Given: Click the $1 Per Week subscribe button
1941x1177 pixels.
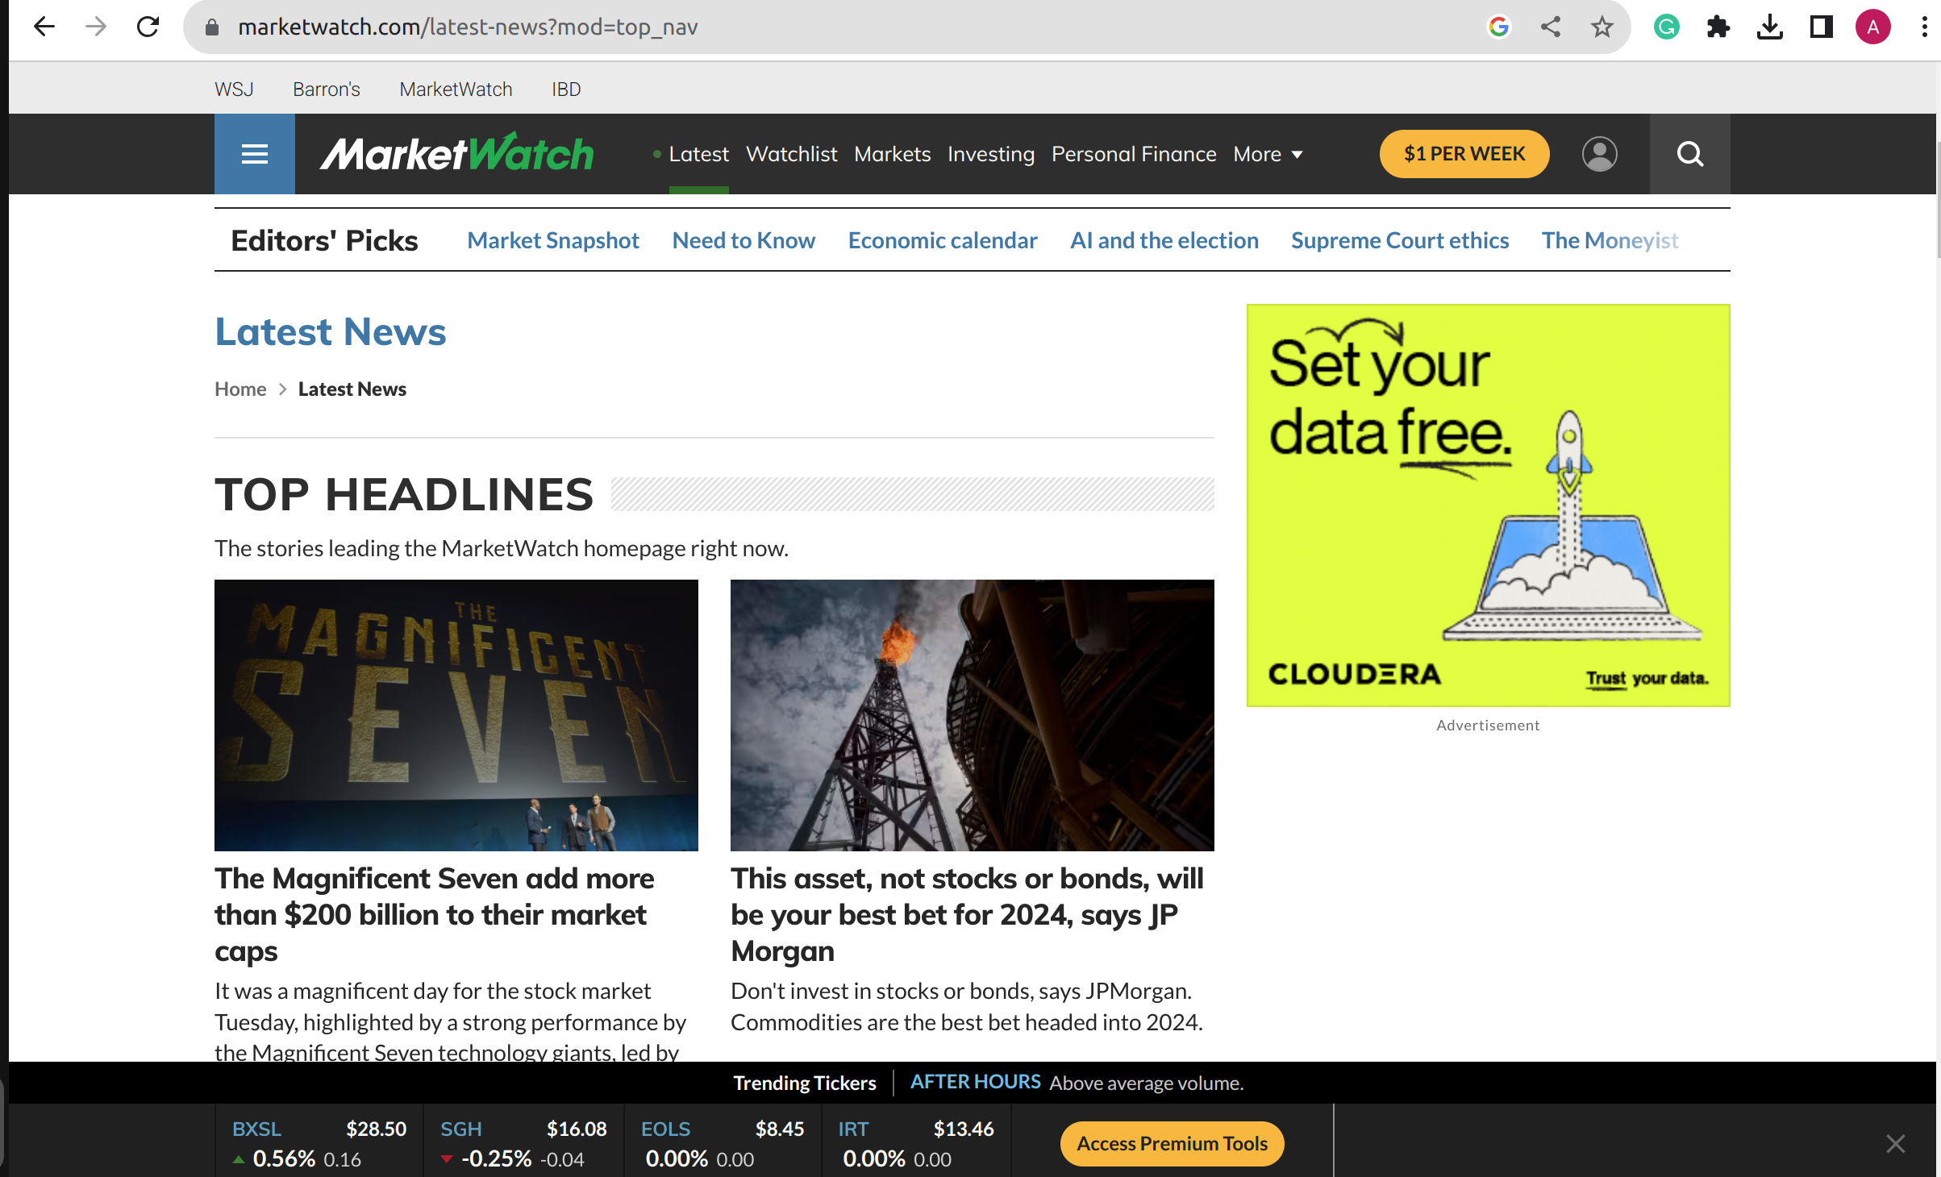Looking at the screenshot, I should (x=1465, y=152).
